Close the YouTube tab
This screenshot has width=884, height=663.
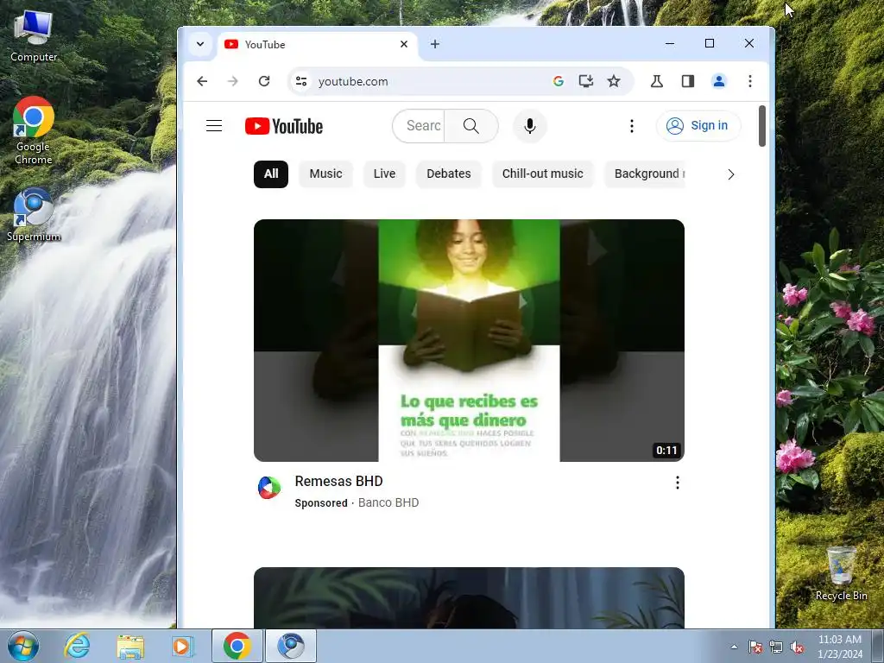point(404,44)
